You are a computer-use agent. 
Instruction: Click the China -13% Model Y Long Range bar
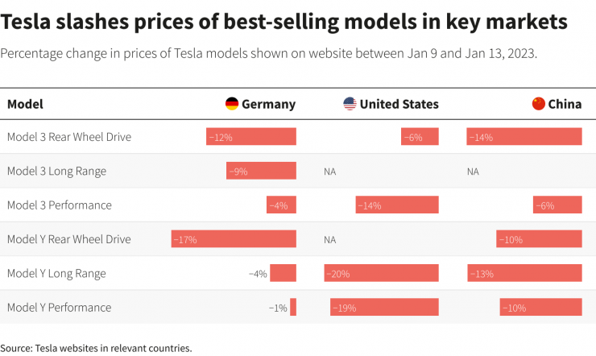point(524,273)
